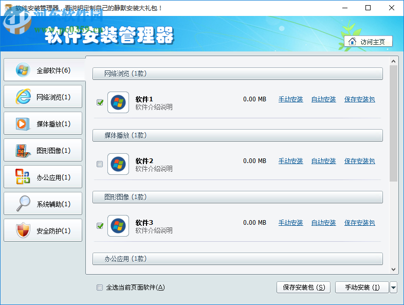Screen dimensions: 404x305
Task: Click the film strip icon in 图形图像(1)
Action: [x=23, y=151]
